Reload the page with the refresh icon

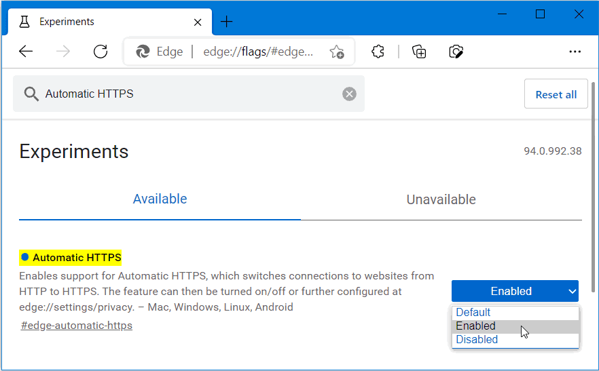coord(101,51)
